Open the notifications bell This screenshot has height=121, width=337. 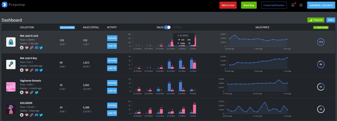tap(293, 5)
